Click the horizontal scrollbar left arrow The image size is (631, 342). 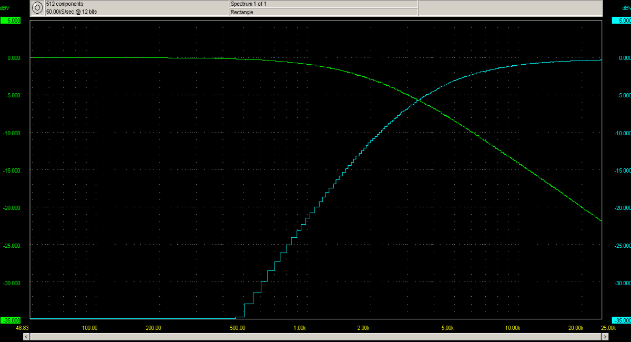(26, 338)
